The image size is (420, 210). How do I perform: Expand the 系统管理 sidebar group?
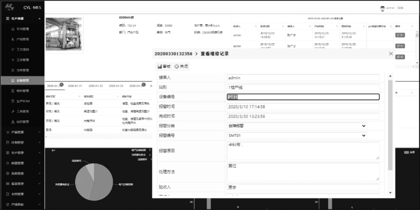click(39, 174)
